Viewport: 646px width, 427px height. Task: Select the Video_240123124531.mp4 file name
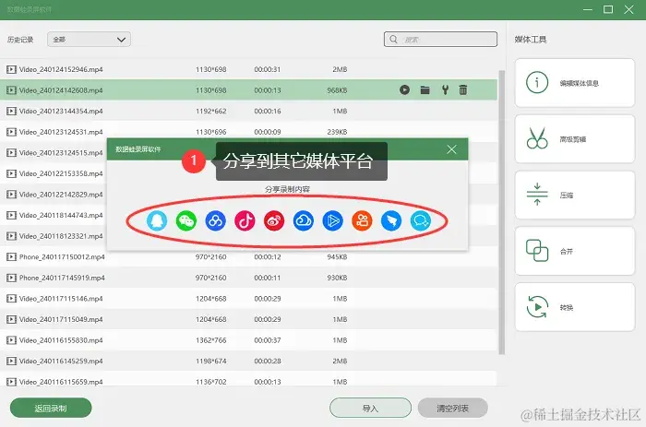coord(61,132)
